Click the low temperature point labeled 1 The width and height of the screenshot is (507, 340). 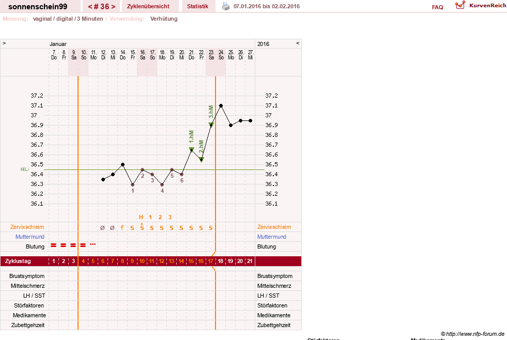[x=133, y=185]
